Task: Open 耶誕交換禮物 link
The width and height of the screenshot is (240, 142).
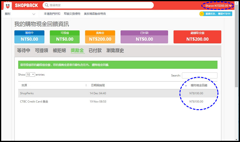Action: [x=72, y=14]
